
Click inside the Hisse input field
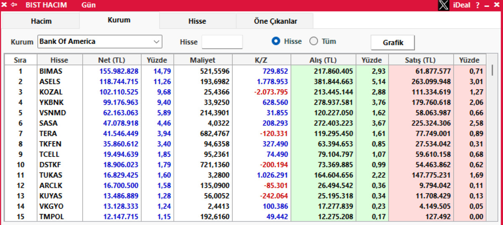tap(222, 42)
